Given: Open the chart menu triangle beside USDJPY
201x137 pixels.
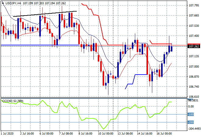Looking at the screenshot, I should [x=3, y=3].
